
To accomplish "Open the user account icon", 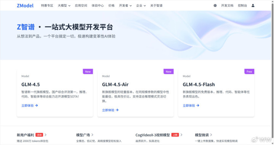I will coord(253,6).
